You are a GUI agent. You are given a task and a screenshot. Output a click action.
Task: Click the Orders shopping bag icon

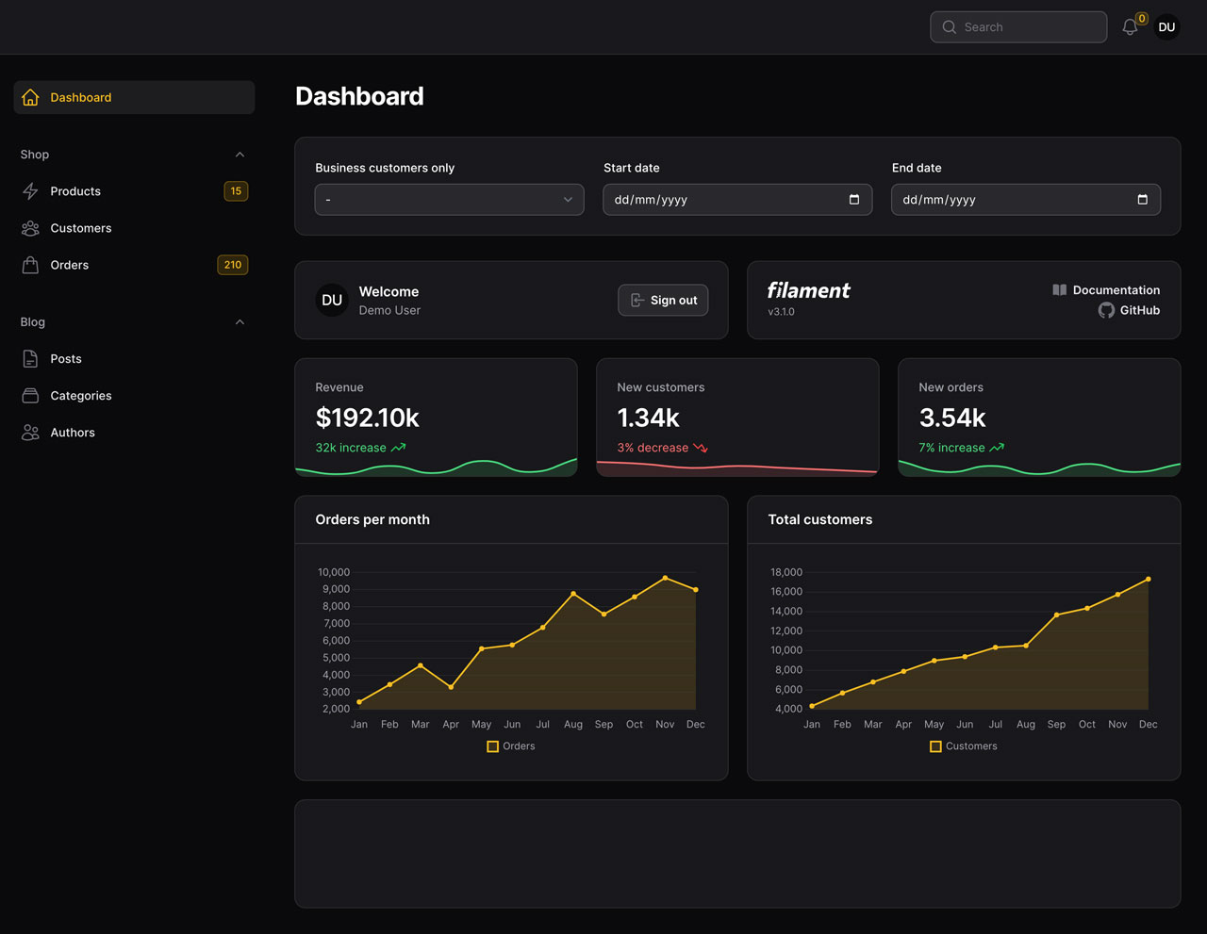30,265
